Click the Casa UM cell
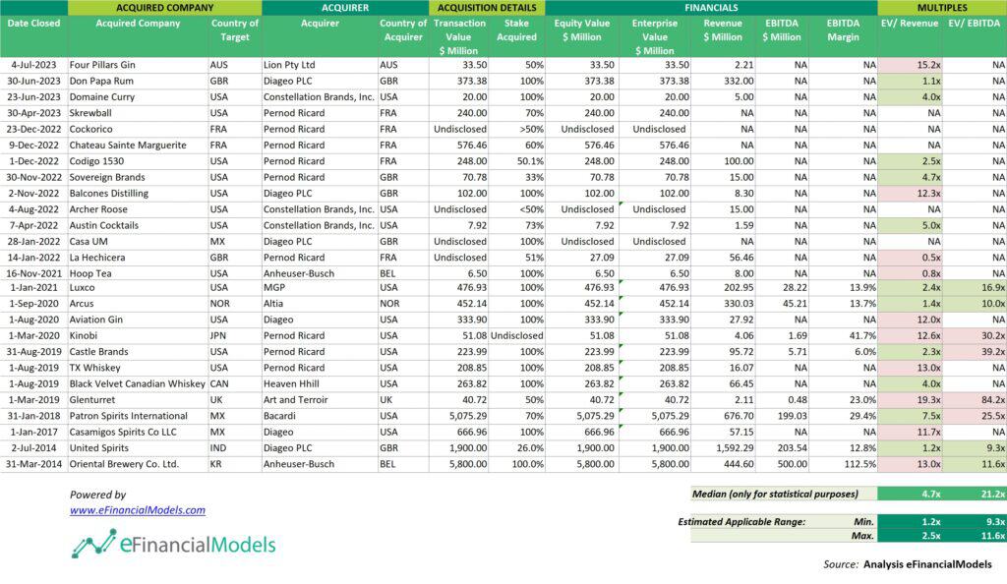Viewport: 1007px width, 584px height. [x=138, y=241]
